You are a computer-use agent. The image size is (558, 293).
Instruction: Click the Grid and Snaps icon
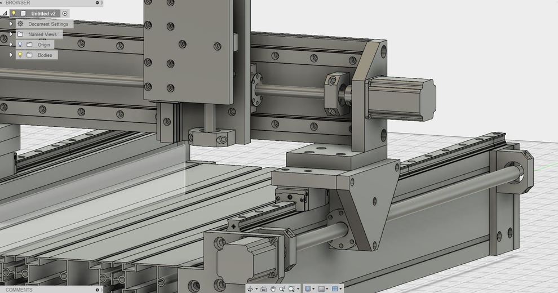pos(321,289)
